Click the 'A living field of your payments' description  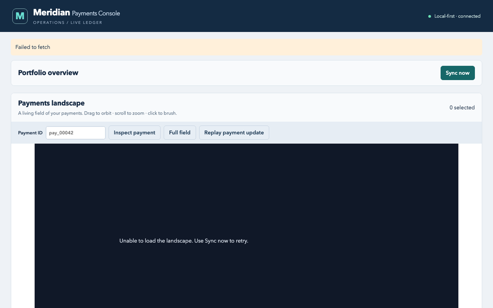[x=97, y=113]
